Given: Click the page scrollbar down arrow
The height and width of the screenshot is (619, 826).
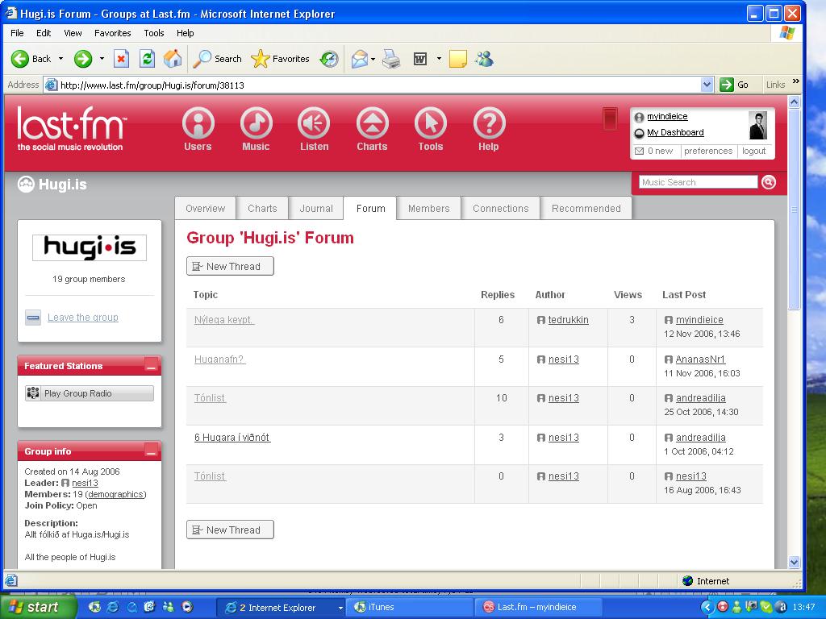Looking at the screenshot, I should tap(795, 562).
